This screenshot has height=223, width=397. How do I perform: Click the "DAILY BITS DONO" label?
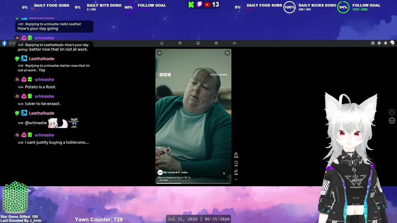tap(104, 5)
